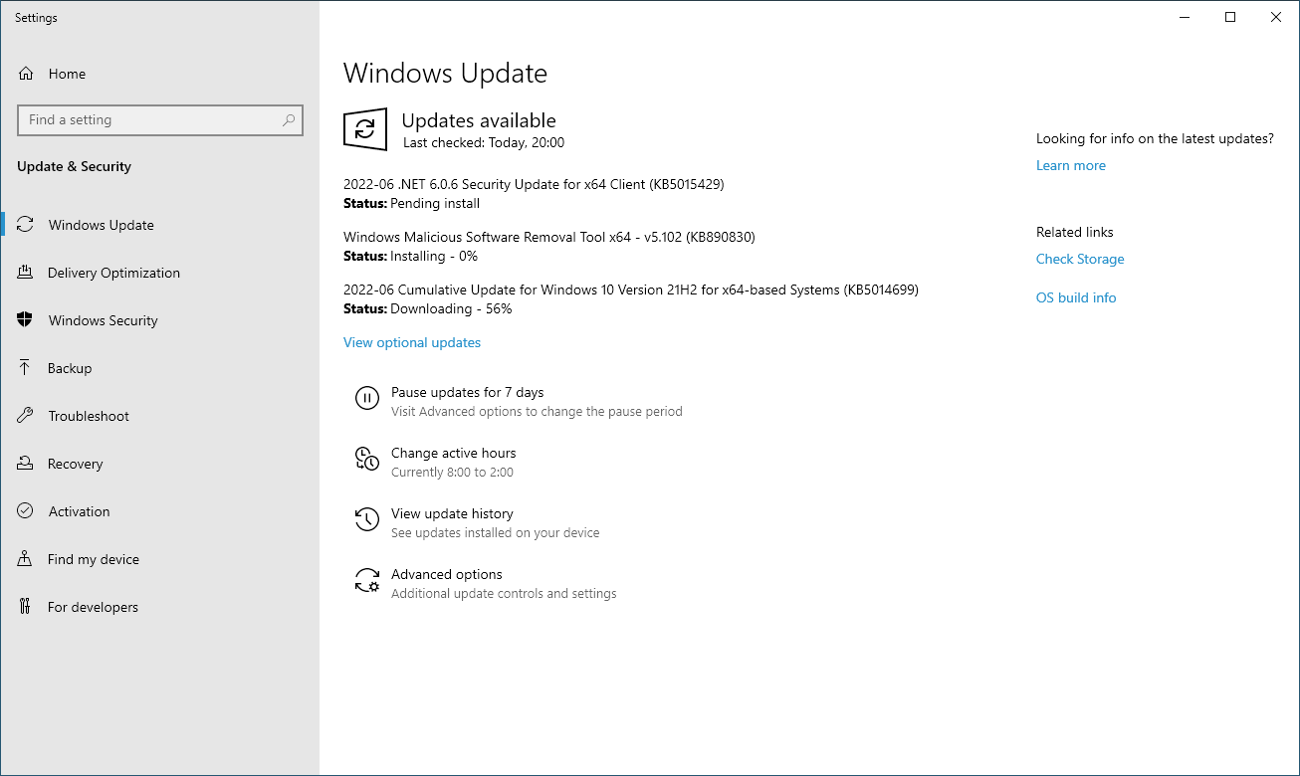Click the Windows Update sync icon in sidebar
Image resolution: width=1300 pixels, height=776 pixels.
point(26,225)
